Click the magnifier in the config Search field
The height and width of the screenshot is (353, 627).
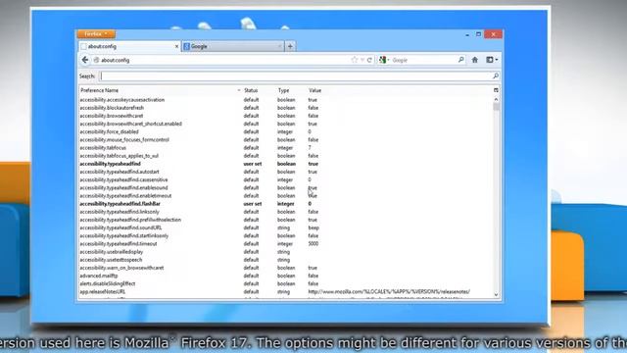(x=496, y=76)
